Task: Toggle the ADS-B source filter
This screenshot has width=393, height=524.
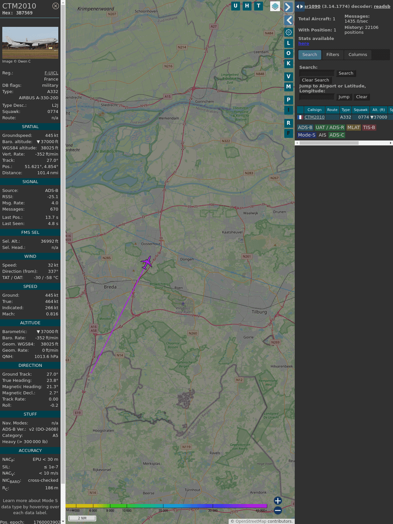Action: click(x=305, y=127)
